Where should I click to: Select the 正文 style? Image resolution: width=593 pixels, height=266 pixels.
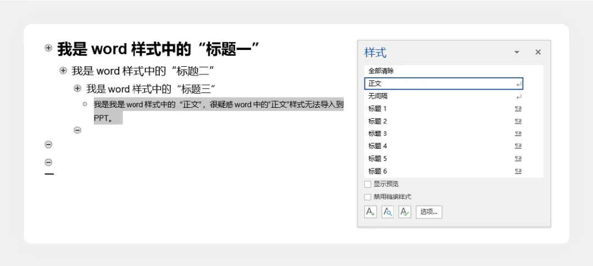(x=444, y=84)
